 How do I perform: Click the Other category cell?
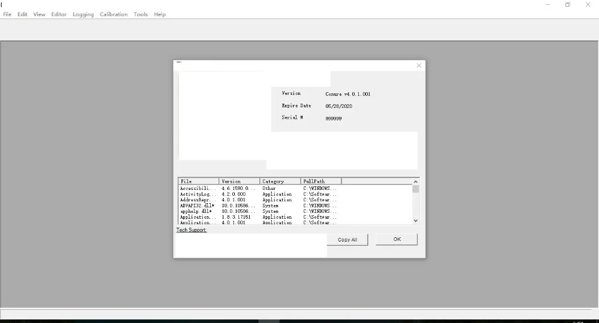269,188
